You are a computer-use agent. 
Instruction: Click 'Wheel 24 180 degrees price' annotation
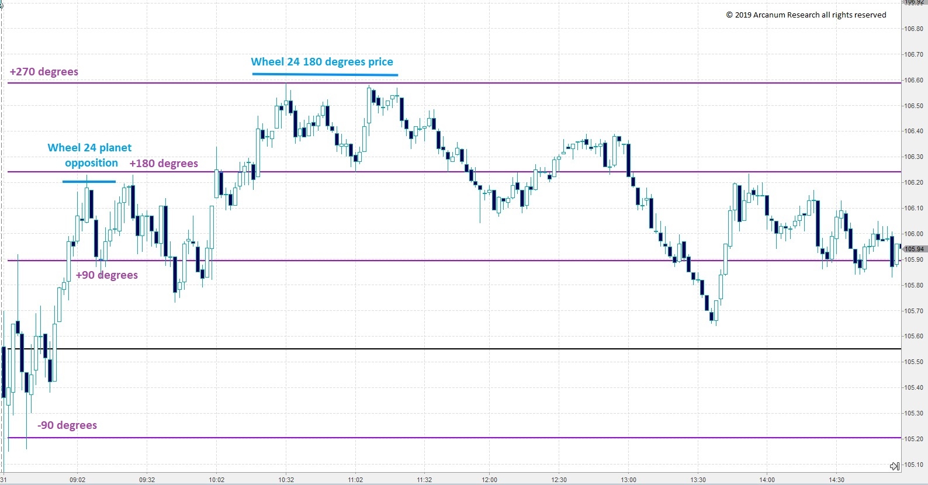coord(322,62)
